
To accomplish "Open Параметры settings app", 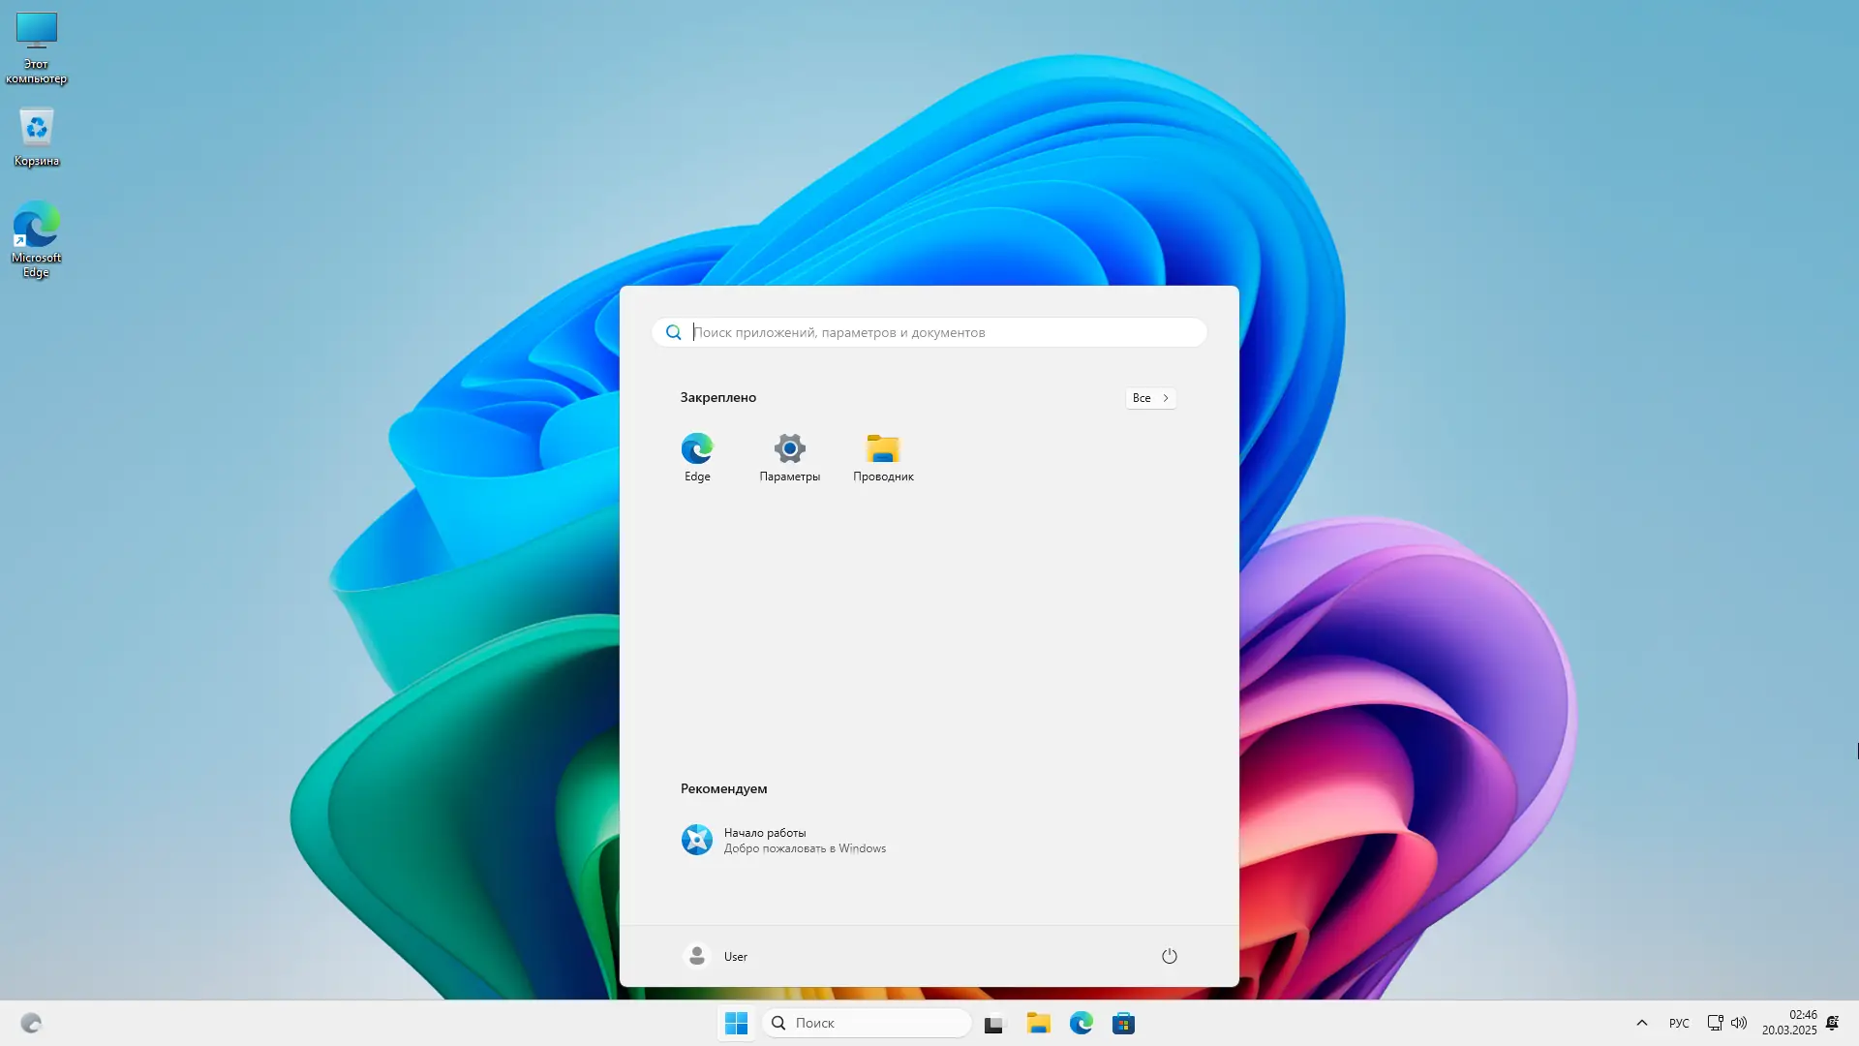I will coord(789,457).
